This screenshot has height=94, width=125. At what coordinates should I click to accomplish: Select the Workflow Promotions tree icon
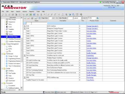coord(7,42)
